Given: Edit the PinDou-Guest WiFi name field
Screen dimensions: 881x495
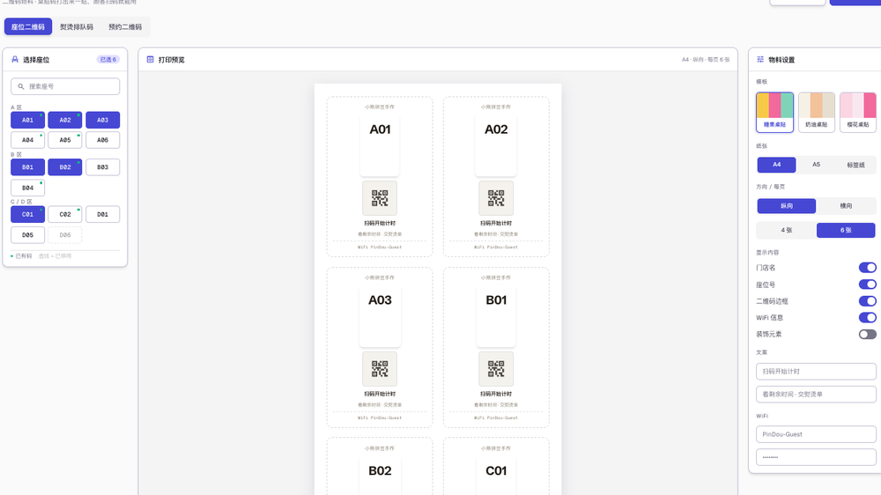Looking at the screenshot, I should pos(816,434).
